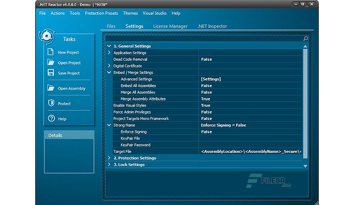Select the Enable Visual Styles row label

(x=130, y=105)
